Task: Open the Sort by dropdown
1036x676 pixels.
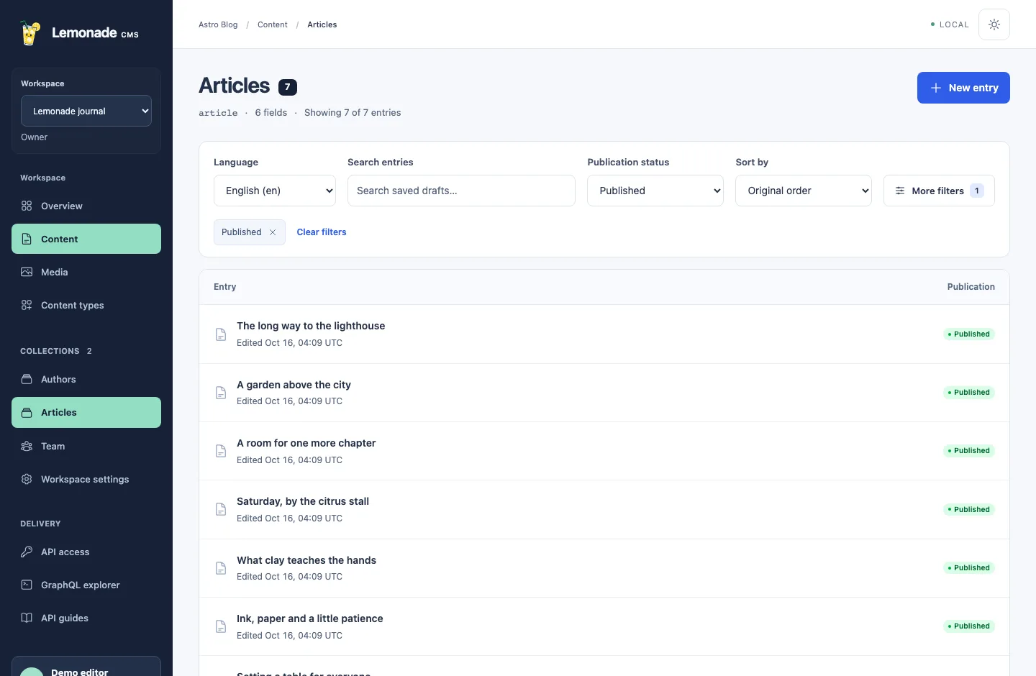Action: [x=804, y=191]
